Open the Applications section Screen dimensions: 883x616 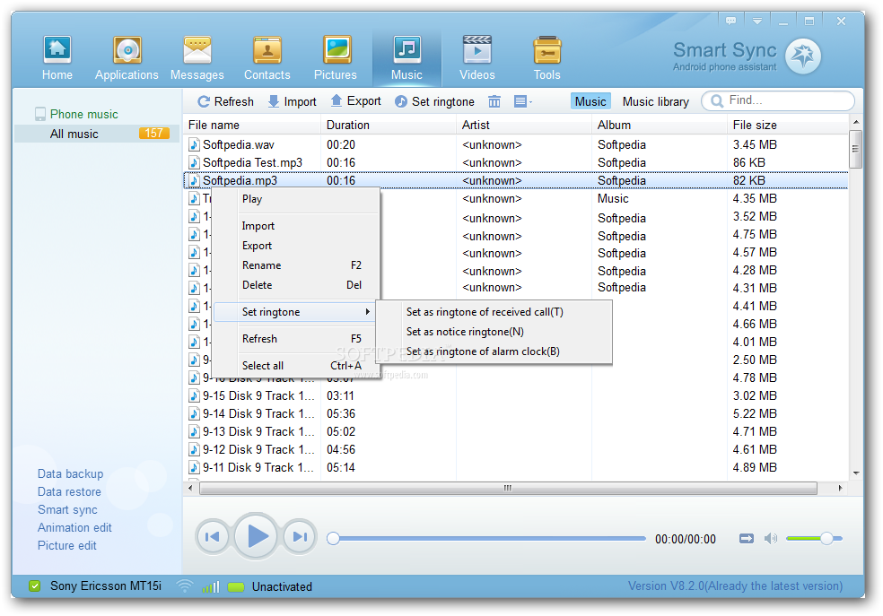point(127,58)
